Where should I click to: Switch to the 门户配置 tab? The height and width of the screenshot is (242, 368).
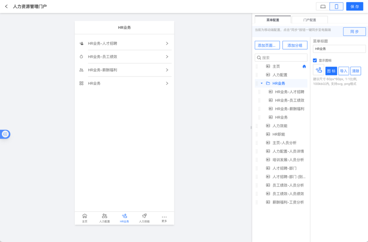pos(309,19)
